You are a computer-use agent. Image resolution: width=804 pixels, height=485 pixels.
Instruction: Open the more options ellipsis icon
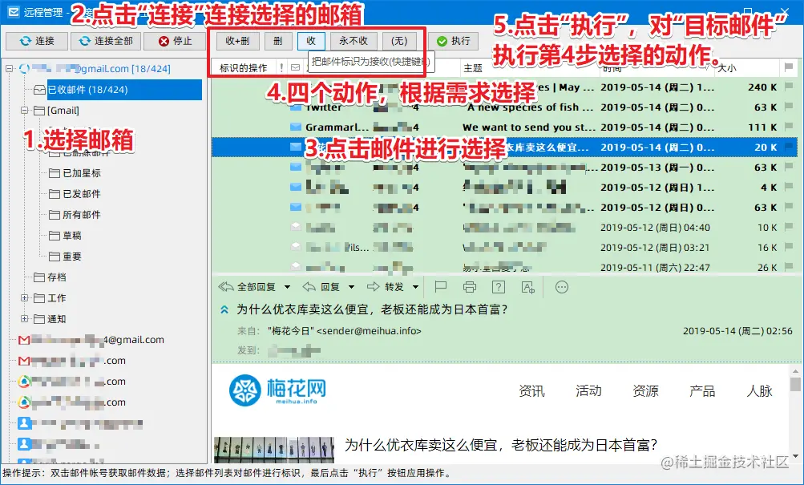pos(562,287)
